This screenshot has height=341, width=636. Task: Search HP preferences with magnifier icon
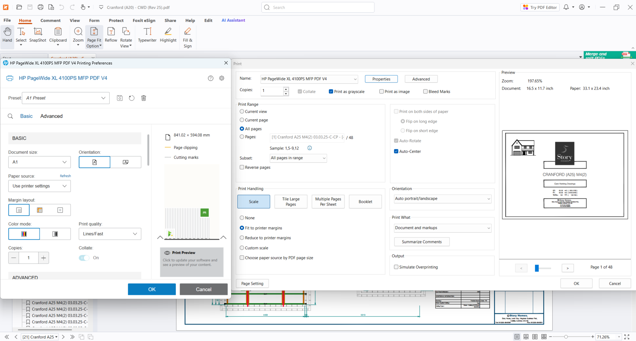click(x=10, y=116)
